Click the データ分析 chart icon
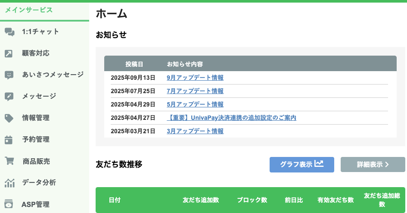 [x=9, y=183]
